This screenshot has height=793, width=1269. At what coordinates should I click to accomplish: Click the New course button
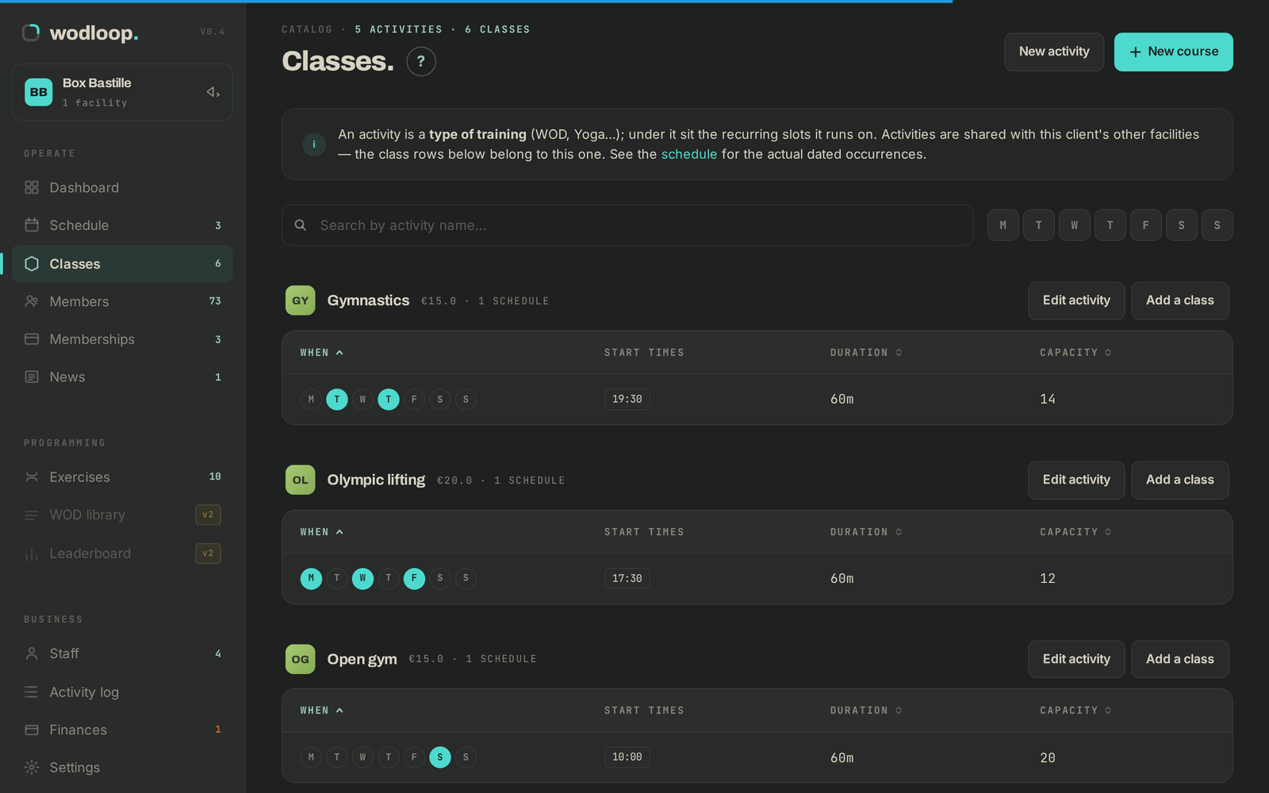(x=1173, y=52)
